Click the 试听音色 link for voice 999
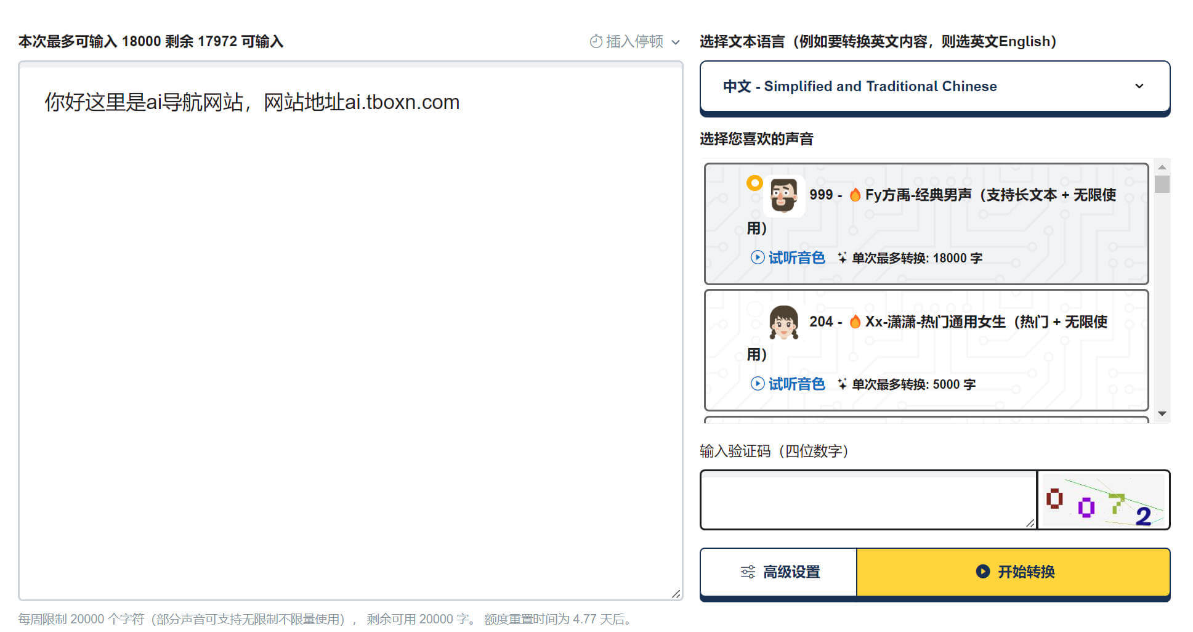Viewport: 1193px width, 632px height. [796, 257]
